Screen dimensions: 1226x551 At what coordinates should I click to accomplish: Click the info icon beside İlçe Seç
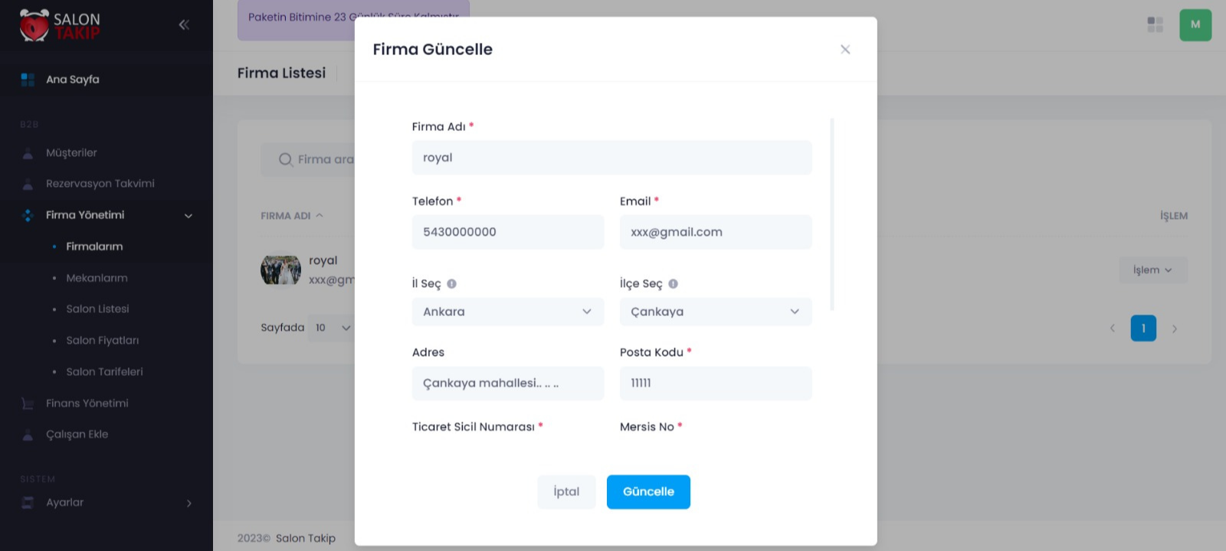pyautogui.click(x=674, y=284)
